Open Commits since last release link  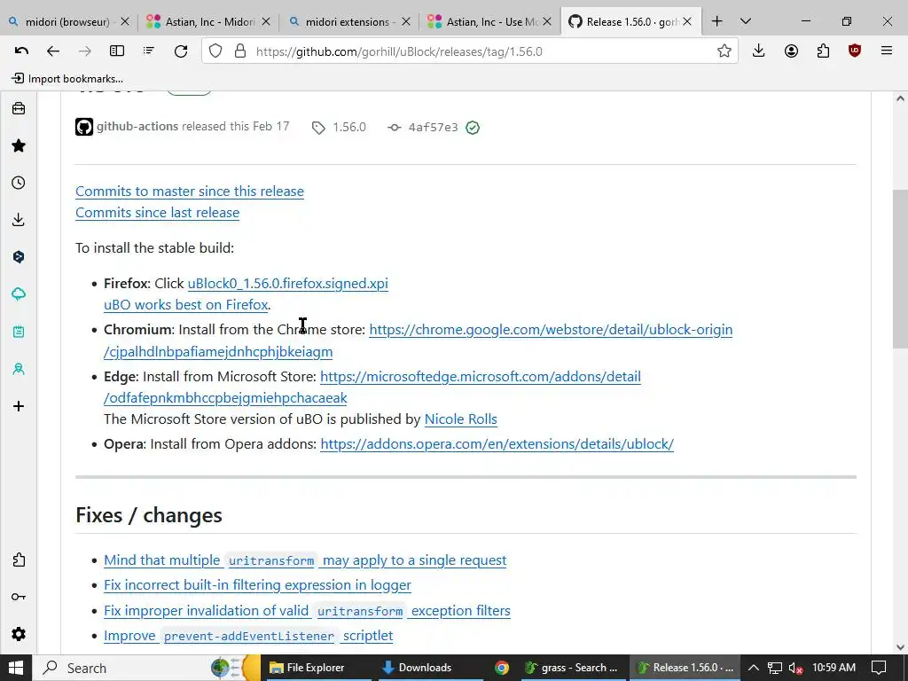pos(157,213)
